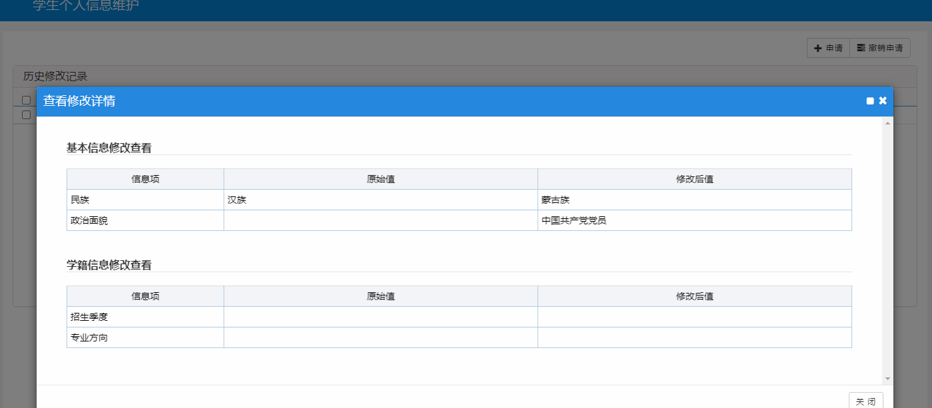Maximize the 查看修改详情 dialog
Viewport: 932px width, 408px height.
(x=870, y=101)
